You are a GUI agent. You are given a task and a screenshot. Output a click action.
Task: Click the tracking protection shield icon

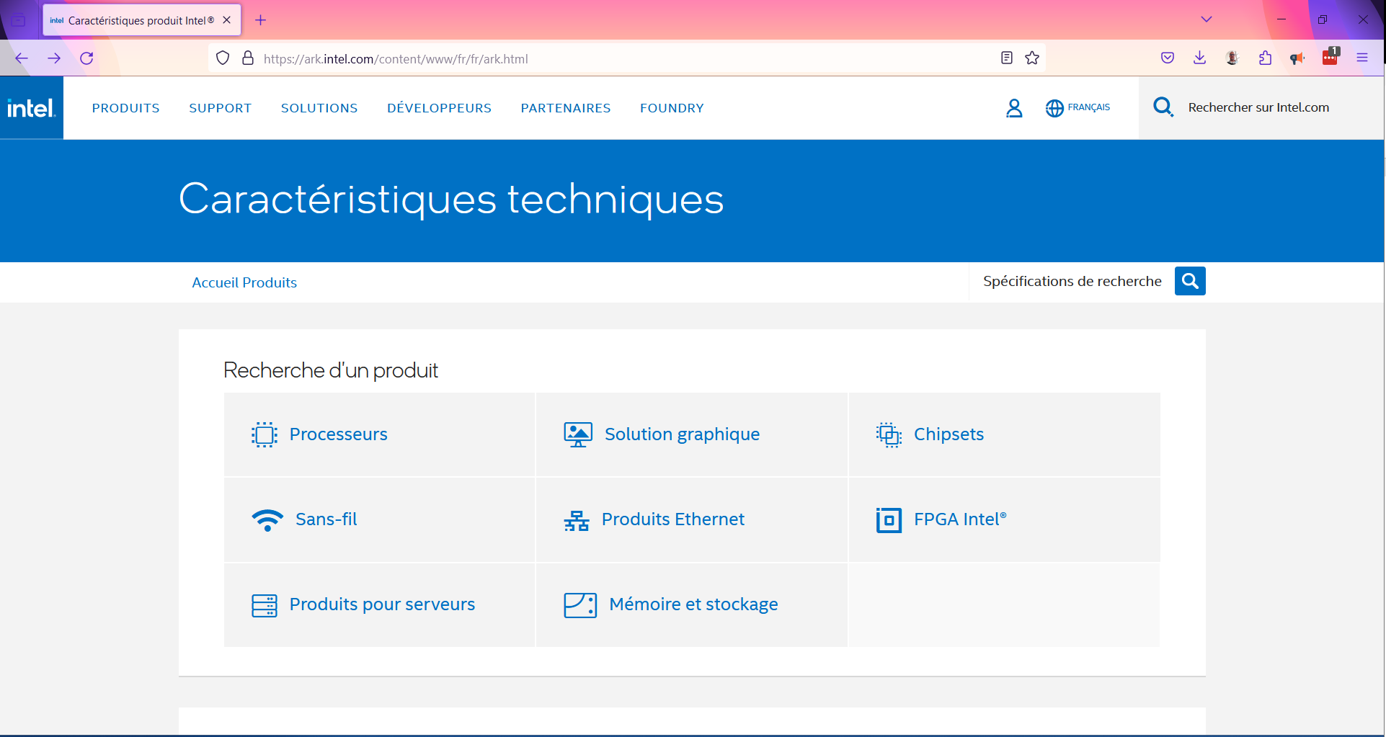tap(223, 58)
